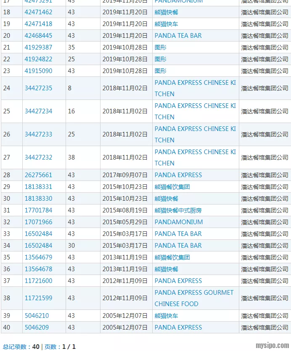Image resolution: width=291 pixels, height=351 pixels.
Task: Open registration number 17701784 link
Action: (x=38, y=210)
